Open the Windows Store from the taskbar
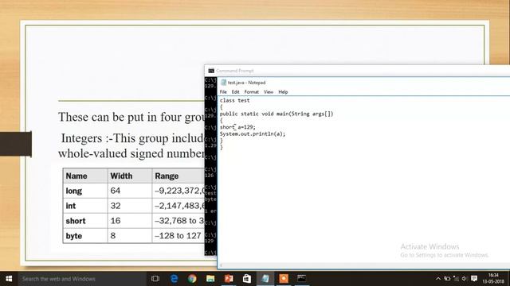 247,279
